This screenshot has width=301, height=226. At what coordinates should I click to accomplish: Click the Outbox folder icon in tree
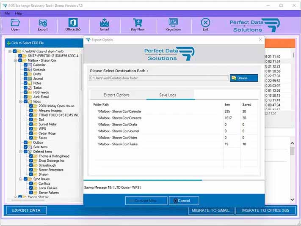coord(30,142)
